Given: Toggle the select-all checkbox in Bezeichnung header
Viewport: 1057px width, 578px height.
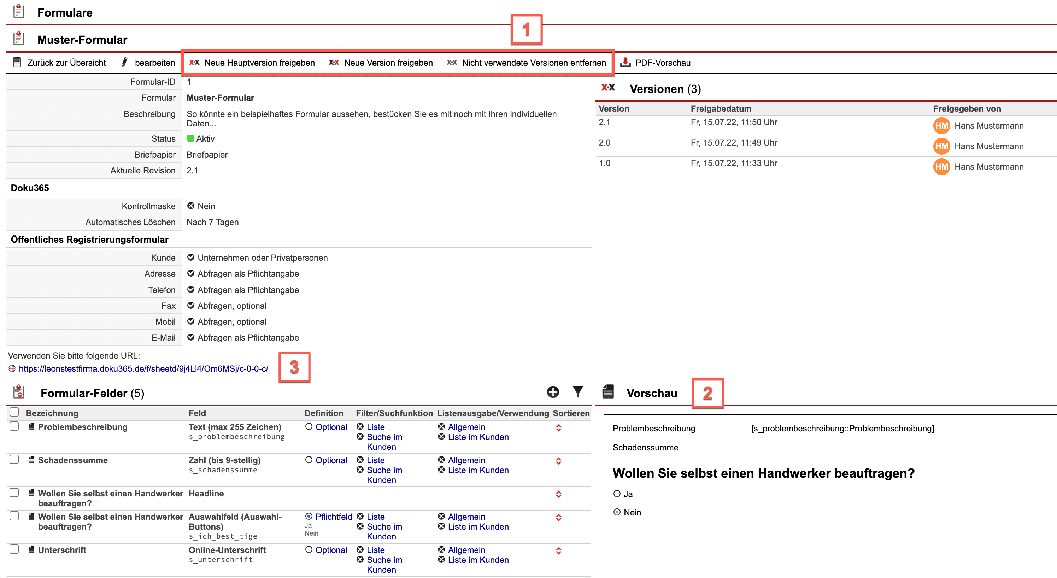Looking at the screenshot, I should point(14,412).
